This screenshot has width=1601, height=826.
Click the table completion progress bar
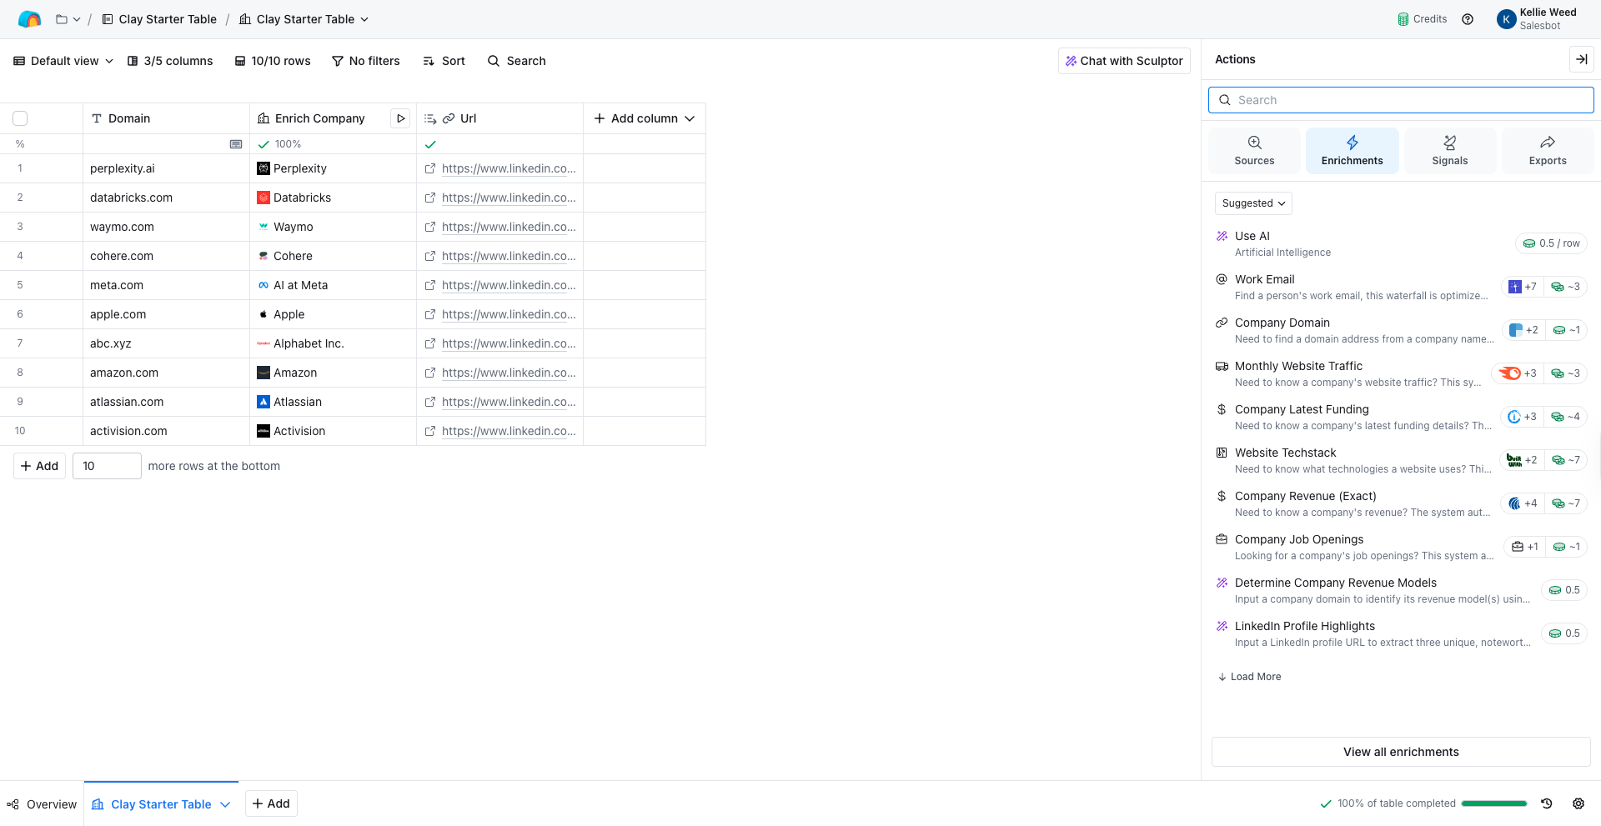click(1493, 803)
